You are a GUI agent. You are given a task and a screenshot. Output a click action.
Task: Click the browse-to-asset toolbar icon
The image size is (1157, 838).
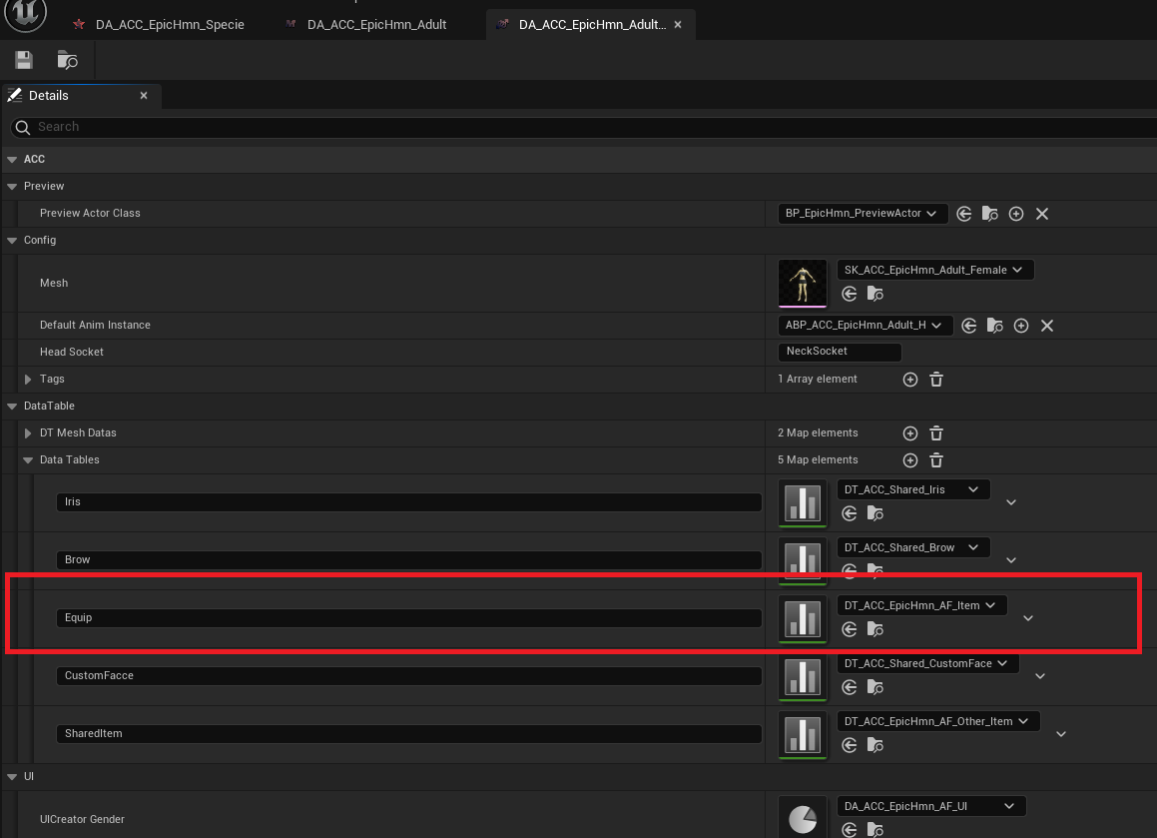pyautogui.click(x=67, y=60)
